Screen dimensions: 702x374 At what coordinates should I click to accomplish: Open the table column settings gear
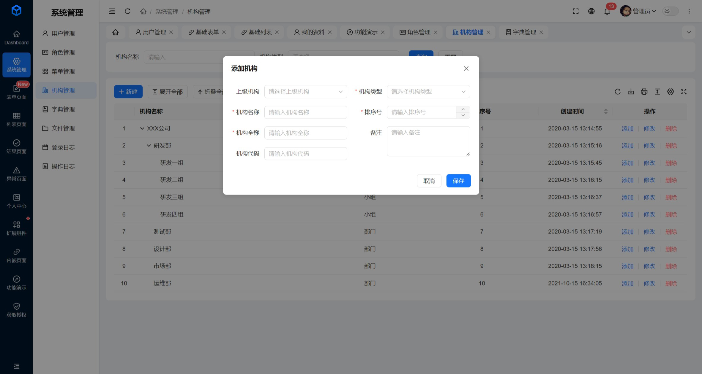point(670,92)
